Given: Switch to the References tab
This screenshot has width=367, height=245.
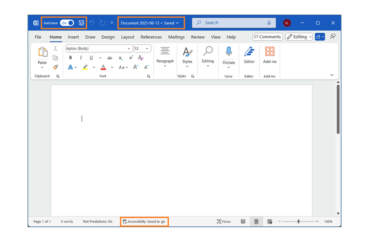Looking at the screenshot, I should coord(151,37).
